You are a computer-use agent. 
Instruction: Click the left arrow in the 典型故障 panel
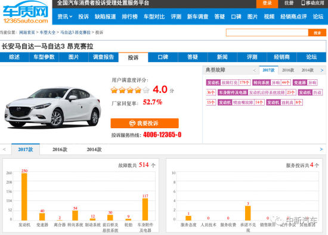(x=255, y=70)
